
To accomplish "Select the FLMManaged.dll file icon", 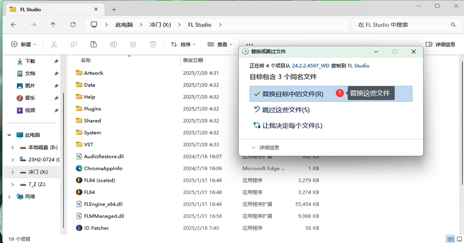I will (x=79, y=216).
